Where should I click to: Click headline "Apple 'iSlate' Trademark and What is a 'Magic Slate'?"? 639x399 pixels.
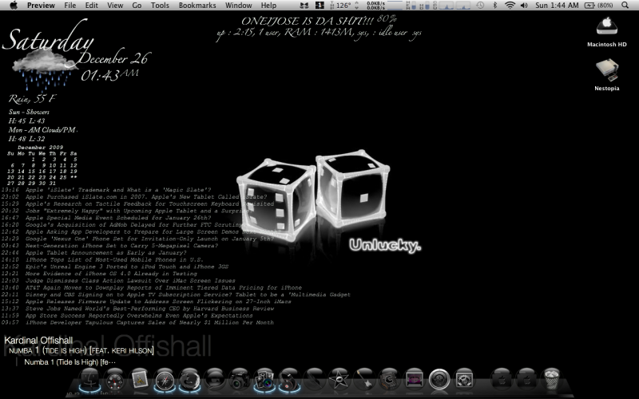(118, 190)
